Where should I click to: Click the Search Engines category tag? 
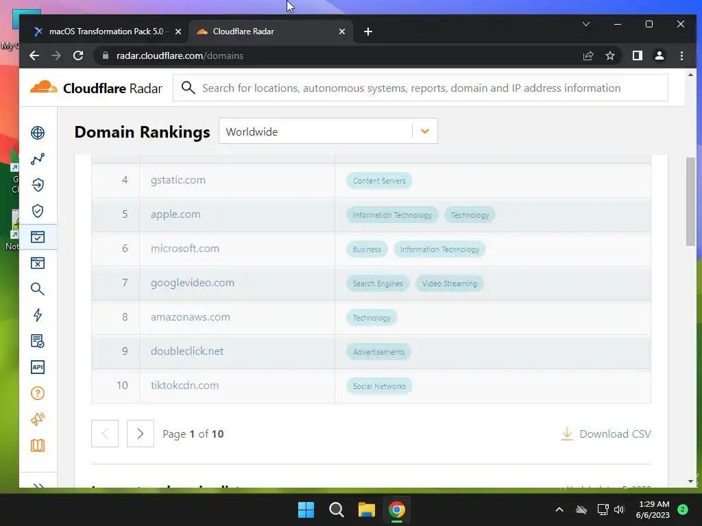tap(378, 284)
